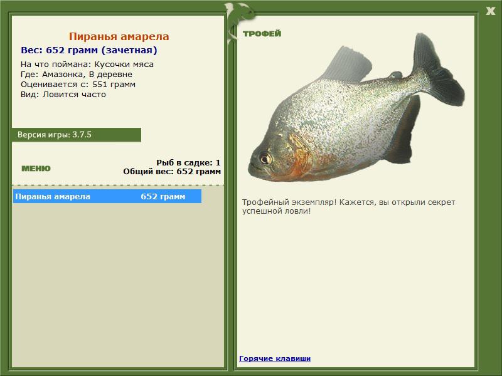Click the Трофейный экземпляр message
The width and height of the screenshot is (502, 376).
[348, 207]
